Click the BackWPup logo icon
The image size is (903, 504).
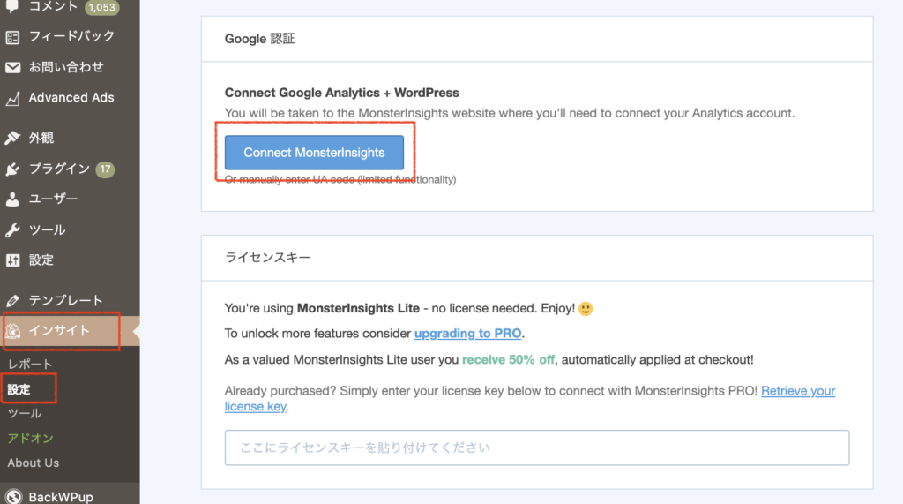click(13, 497)
